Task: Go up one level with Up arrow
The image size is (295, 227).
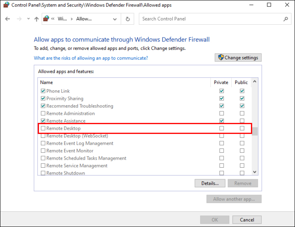Action: [36, 19]
